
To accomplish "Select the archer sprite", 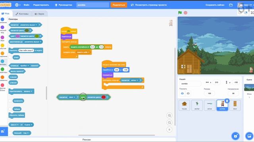I will point(197,105).
